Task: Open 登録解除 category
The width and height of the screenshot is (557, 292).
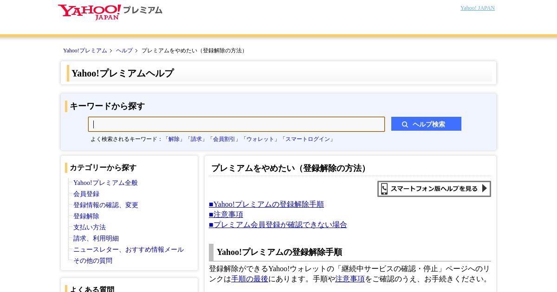Action: (x=86, y=216)
